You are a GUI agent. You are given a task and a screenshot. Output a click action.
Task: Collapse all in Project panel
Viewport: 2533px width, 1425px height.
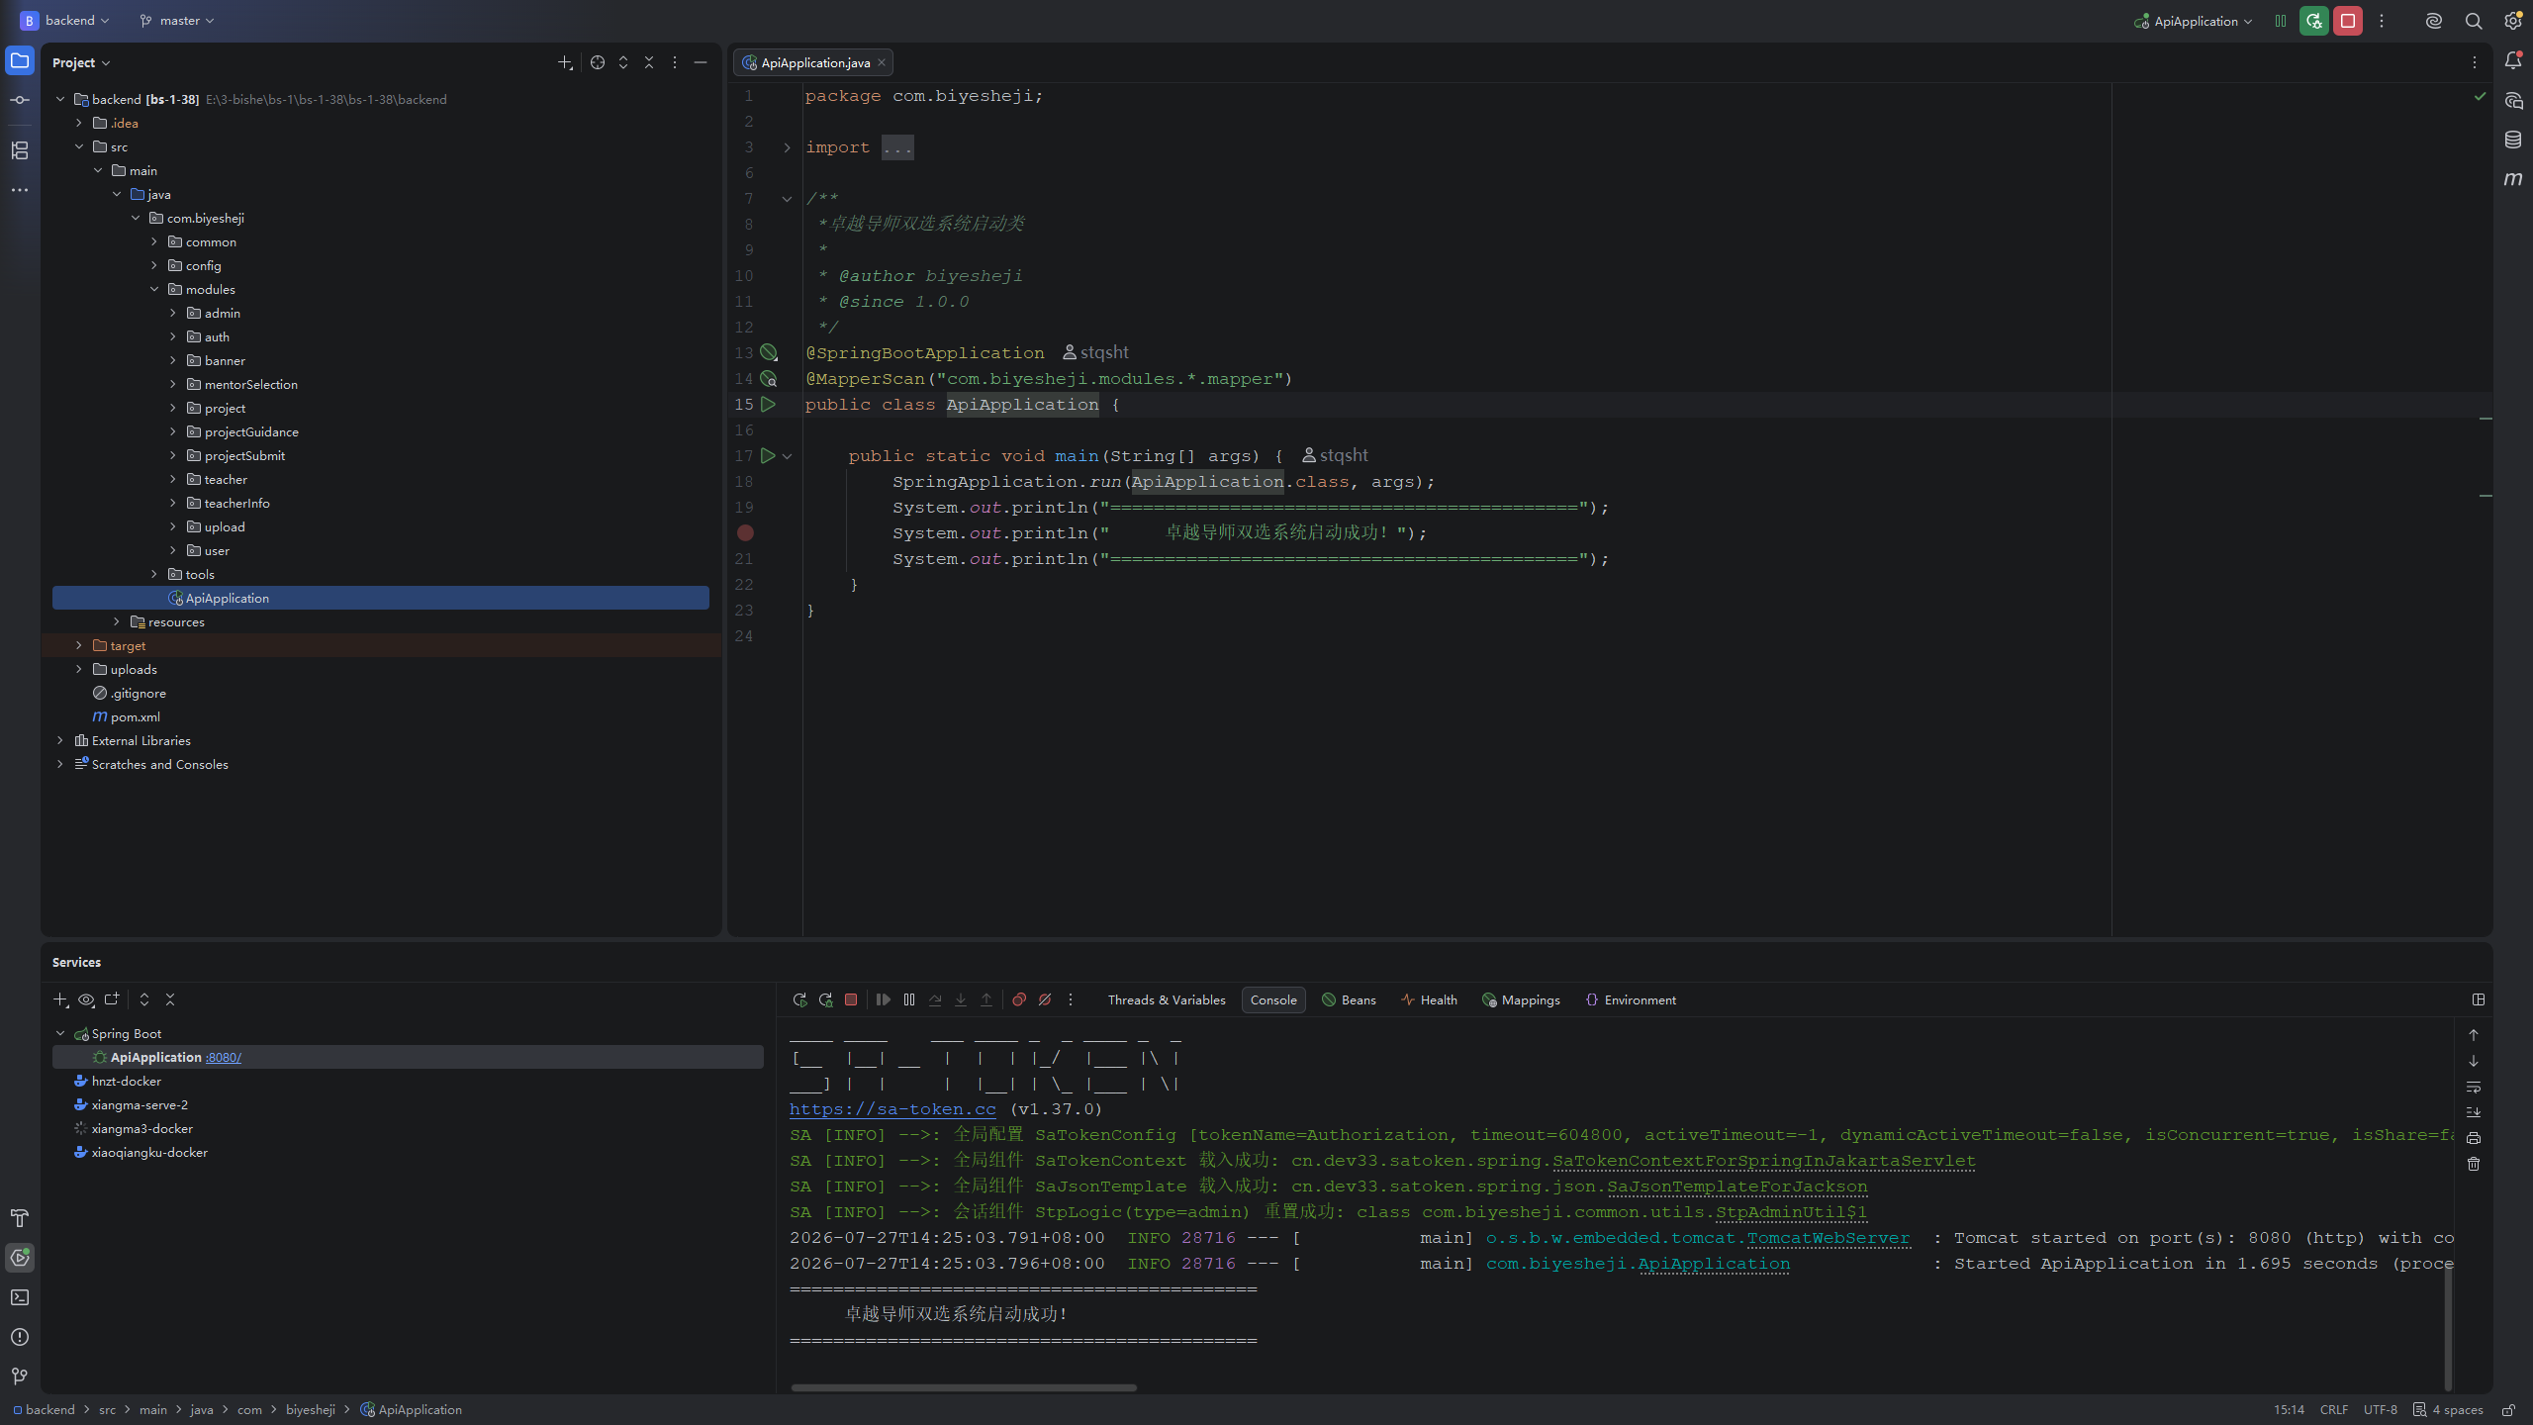click(649, 62)
